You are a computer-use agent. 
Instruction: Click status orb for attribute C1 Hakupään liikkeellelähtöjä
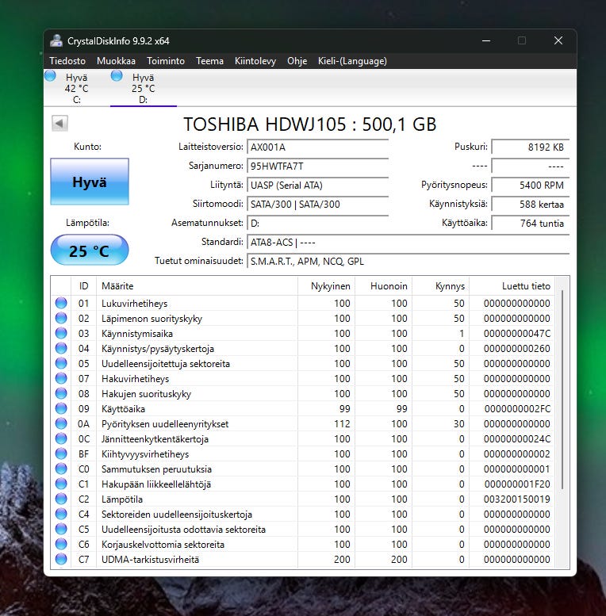click(61, 484)
